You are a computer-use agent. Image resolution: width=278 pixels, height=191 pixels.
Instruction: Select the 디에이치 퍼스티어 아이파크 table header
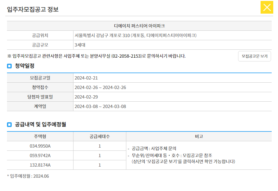[x=139, y=26]
